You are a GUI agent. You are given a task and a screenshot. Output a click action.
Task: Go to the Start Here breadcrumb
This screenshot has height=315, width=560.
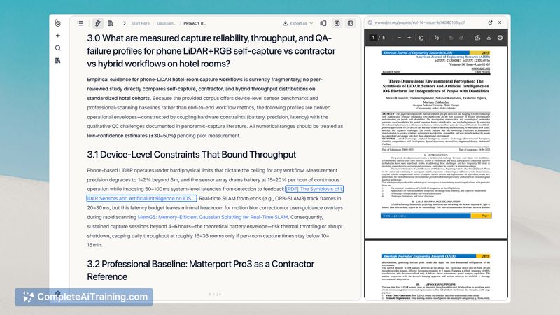click(141, 23)
